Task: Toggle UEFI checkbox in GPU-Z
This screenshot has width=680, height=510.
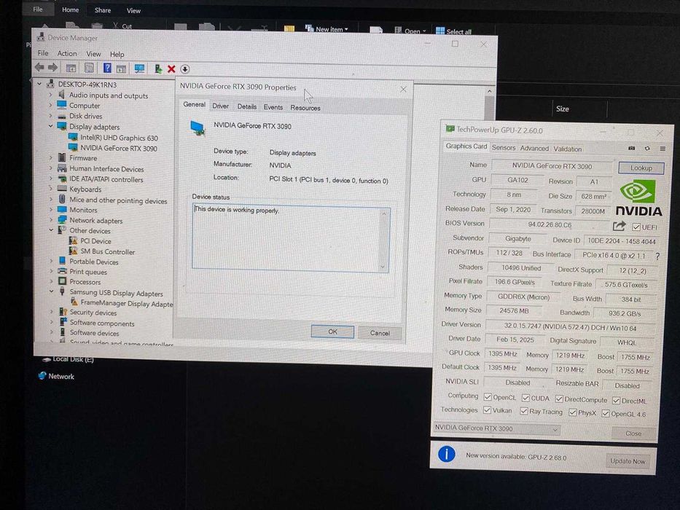Action: pyautogui.click(x=636, y=227)
